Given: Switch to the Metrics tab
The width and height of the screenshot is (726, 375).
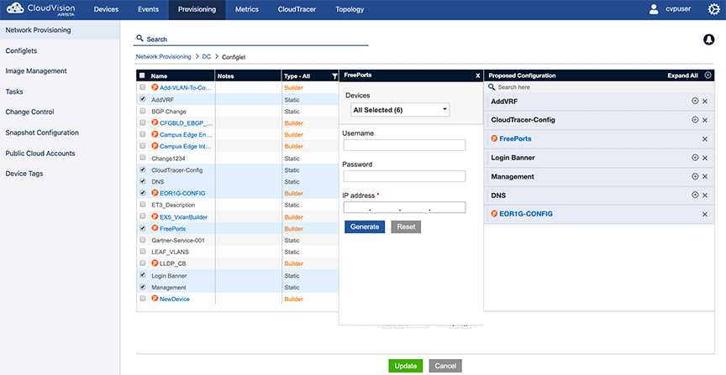Looking at the screenshot, I should coord(247,9).
